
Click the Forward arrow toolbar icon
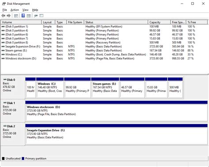click(x=9, y=15)
